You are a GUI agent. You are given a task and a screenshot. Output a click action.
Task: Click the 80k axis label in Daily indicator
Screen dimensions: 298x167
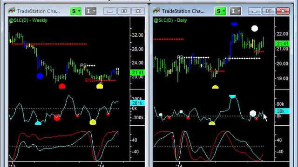280,104
